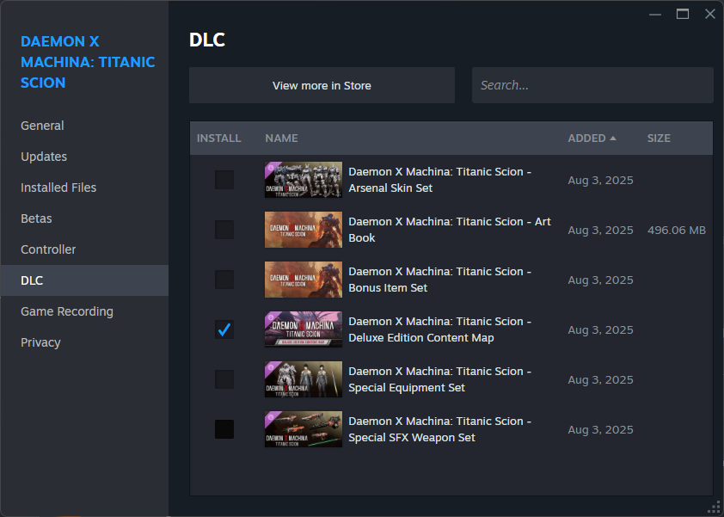Select the 'Deluxe Edition Content Map' name text
The width and height of the screenshot is (724, 517).
pyautogui.click(x=439, y=329)
